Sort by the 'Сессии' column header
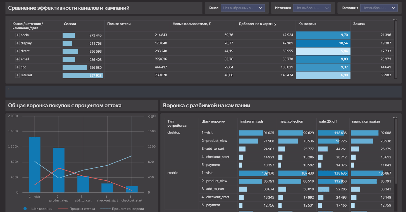The width and height of the screenshot is (406, 212). pyautogui.click(x=70, y=24)
